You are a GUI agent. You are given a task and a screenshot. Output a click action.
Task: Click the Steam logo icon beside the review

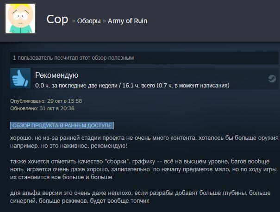pos(272,79)
